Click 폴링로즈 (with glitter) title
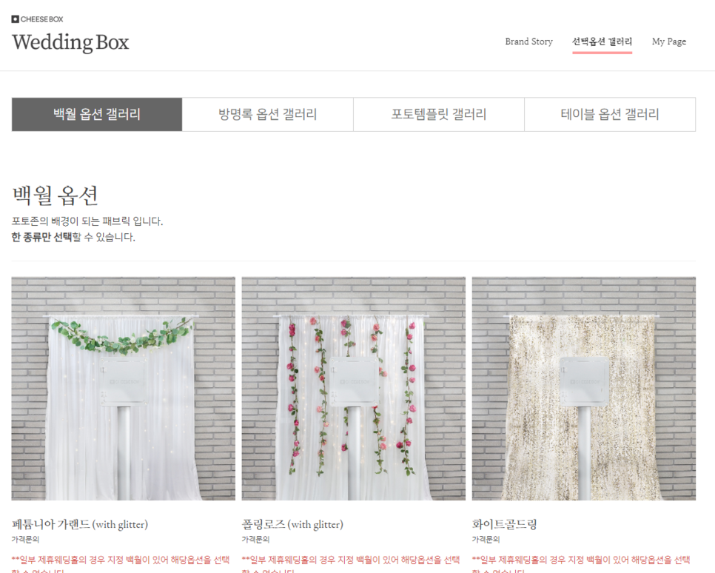The height and width of the screenshot is (573, 715). pyautogui.click(x=292, y=525)
